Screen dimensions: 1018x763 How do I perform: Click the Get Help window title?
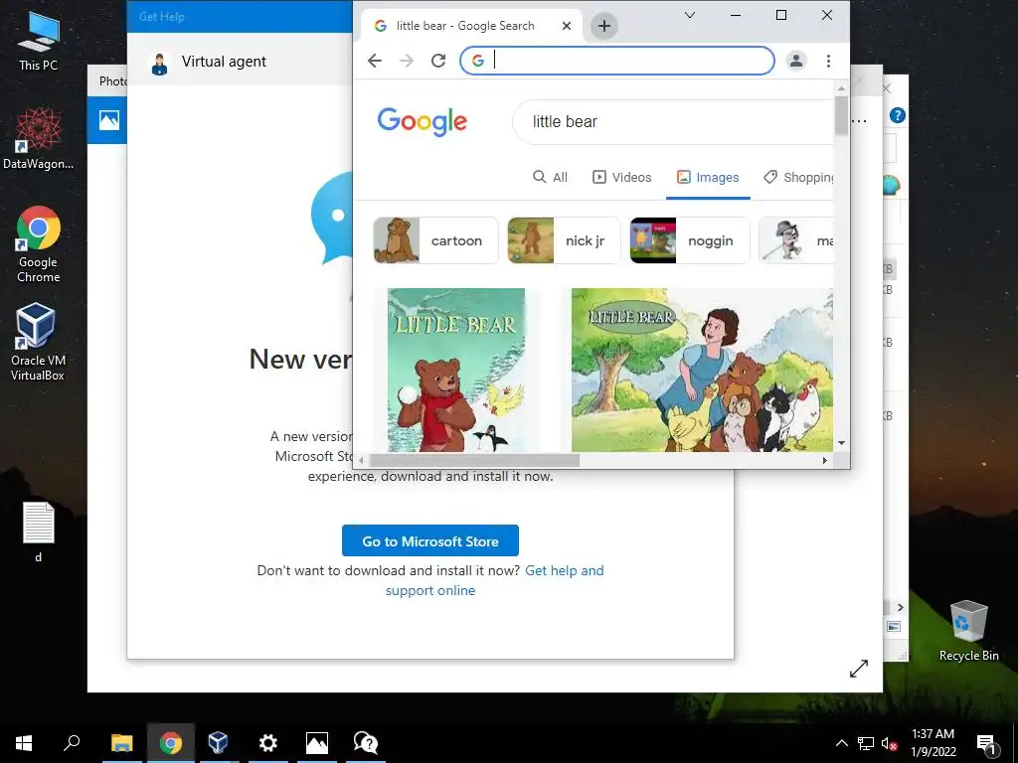pyautogui.click(x=162, y=17)
